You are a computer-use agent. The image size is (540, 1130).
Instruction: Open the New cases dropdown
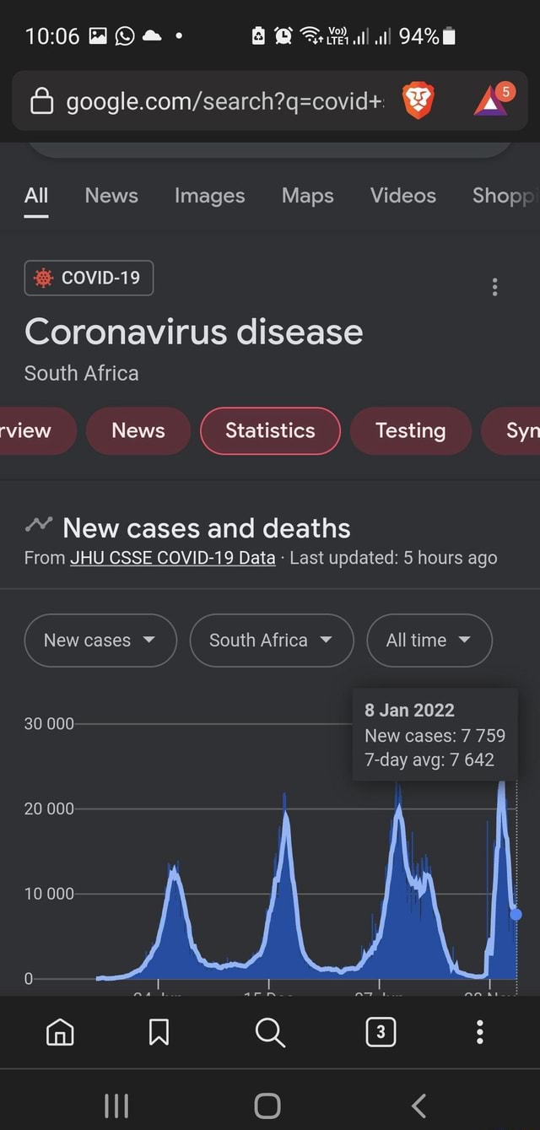tap(100, 641)
